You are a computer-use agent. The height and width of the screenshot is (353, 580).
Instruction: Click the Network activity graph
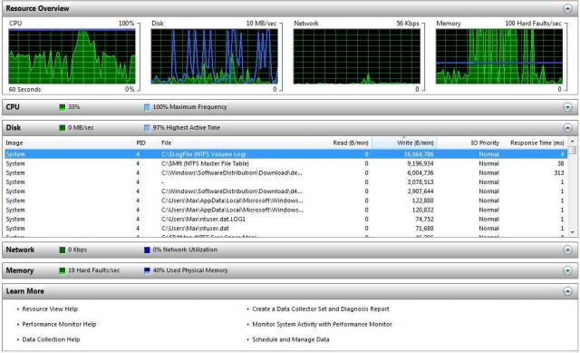coord(356,56)
